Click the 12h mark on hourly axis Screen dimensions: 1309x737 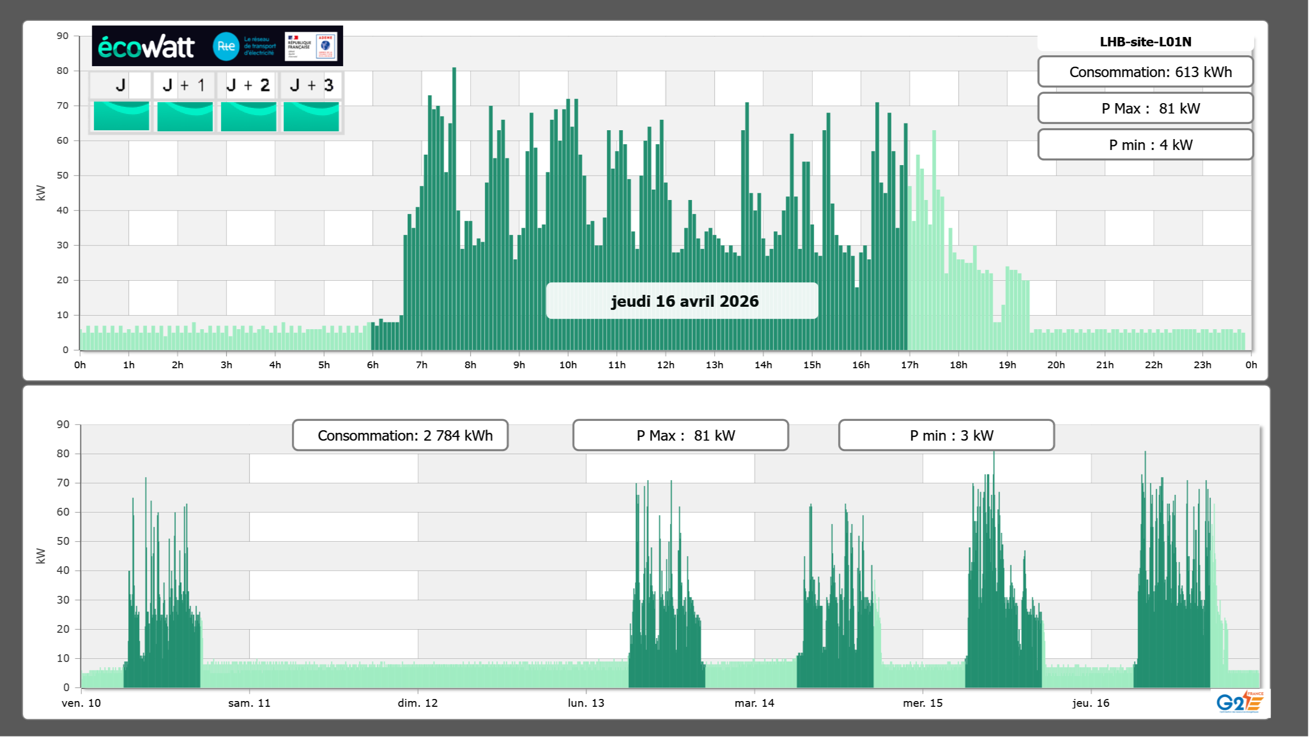pyautogui.click(x=666, y=365)
